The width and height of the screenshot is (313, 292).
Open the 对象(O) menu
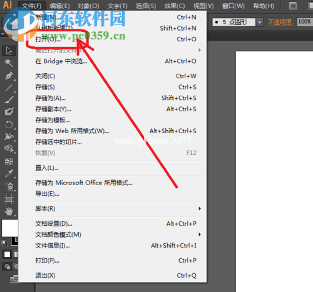tap(88, 6)
